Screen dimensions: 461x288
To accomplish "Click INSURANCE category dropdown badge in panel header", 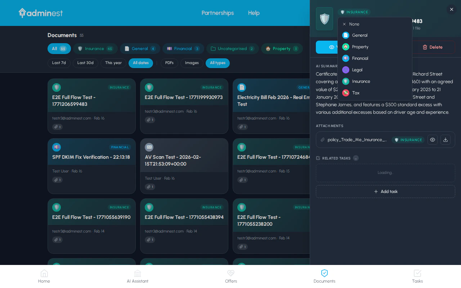I will click(354, 12).
